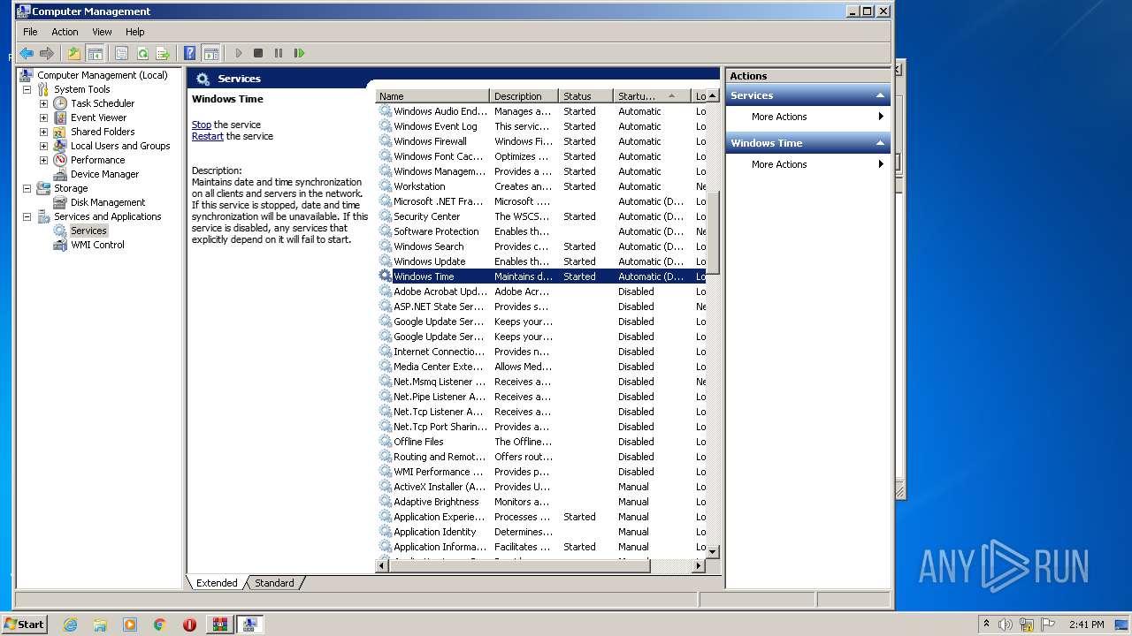Select the Windows Update service row

tap(541, 261)
